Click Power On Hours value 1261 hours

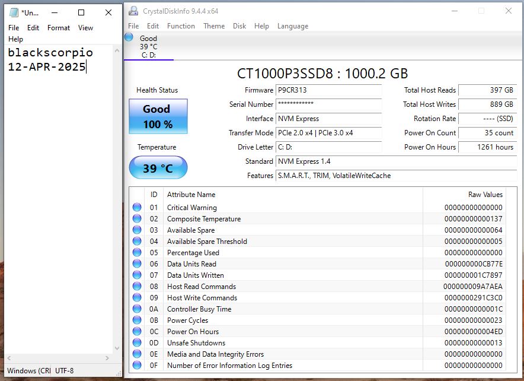coord(488,147)
